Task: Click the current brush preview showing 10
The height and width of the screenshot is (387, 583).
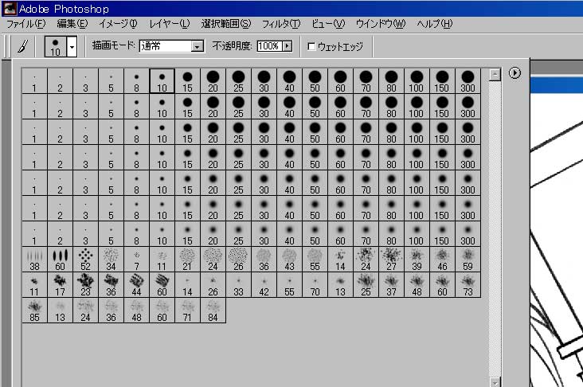Action: coord(56,47)
